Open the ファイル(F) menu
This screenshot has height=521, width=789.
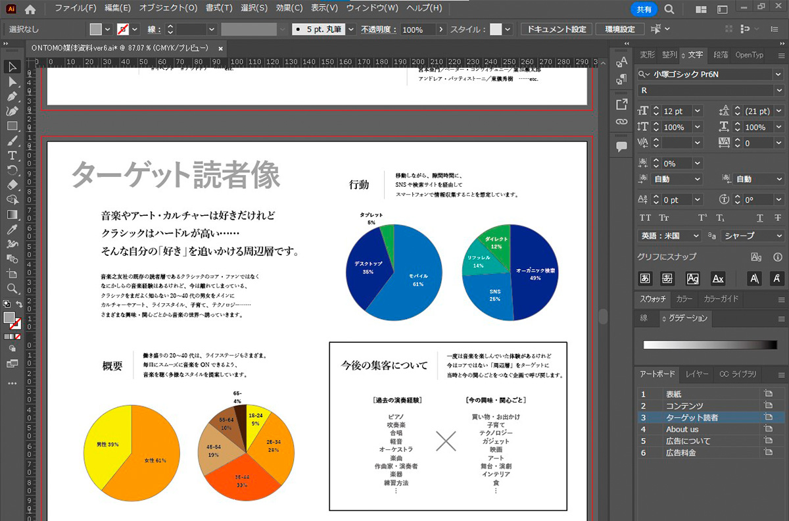coord(75,9)
